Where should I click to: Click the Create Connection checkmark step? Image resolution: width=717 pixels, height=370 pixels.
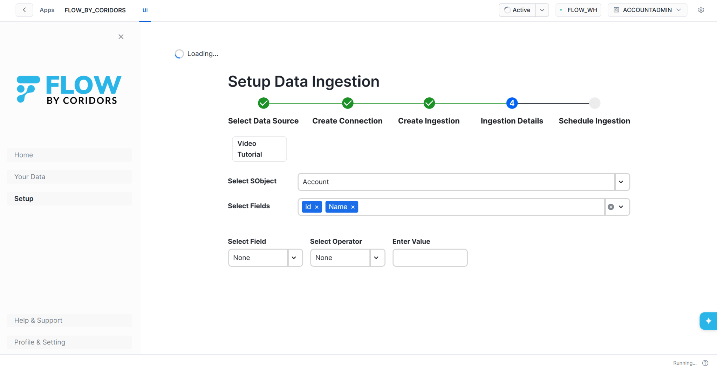348,103
